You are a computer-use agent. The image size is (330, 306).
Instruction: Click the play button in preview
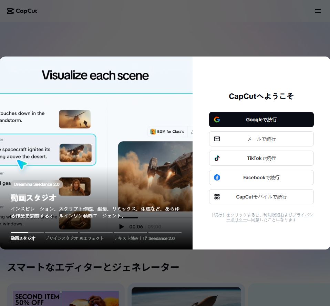click(x=122, y=227)
